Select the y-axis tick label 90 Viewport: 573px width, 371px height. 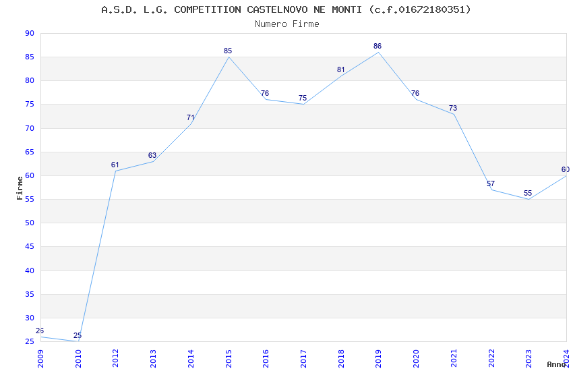[30, 33]
